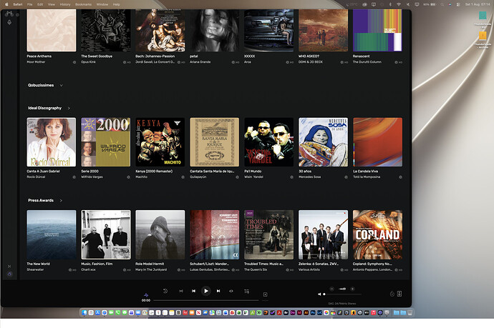Click the artist name DOMi & JD BECK

311,62
